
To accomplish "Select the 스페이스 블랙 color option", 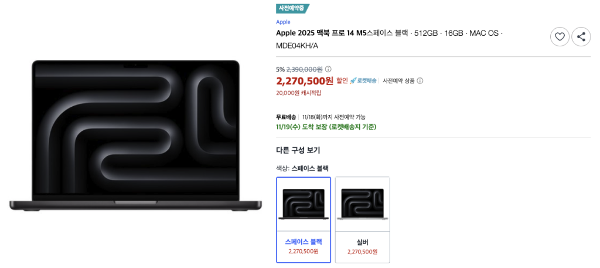I will click(304, 220).
